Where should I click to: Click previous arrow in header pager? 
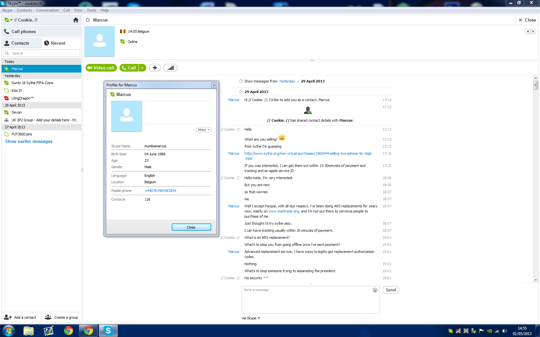pyautogui.click(x=528, y=31)
